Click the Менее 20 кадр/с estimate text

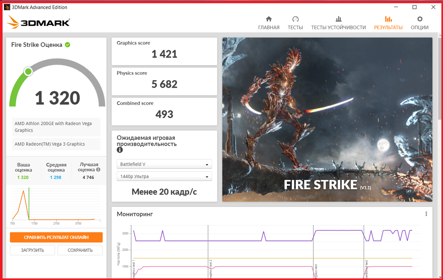[x=164, y=192]
